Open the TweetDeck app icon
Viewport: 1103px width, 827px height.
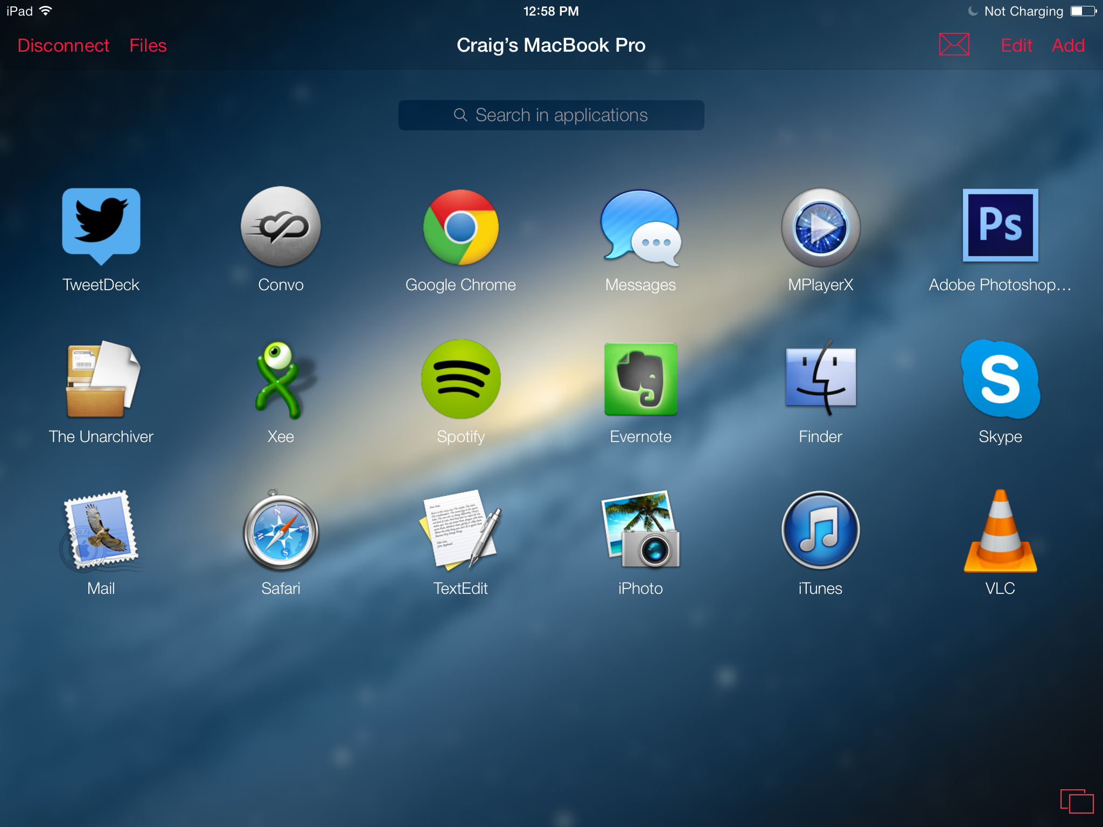[x=101, y=226]
